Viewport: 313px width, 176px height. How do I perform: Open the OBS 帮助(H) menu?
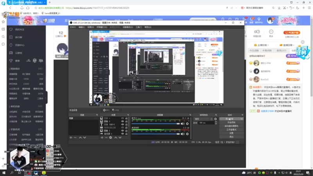click(148, 27)
